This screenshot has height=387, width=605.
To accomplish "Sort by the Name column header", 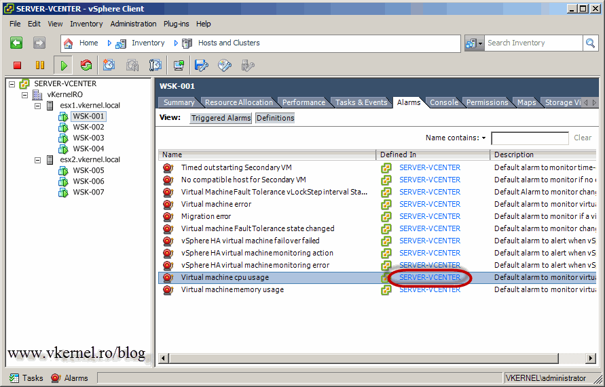I will click(267, 155).
